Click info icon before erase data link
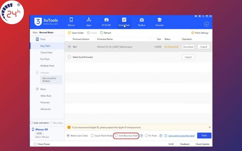 tap(165, 136)
